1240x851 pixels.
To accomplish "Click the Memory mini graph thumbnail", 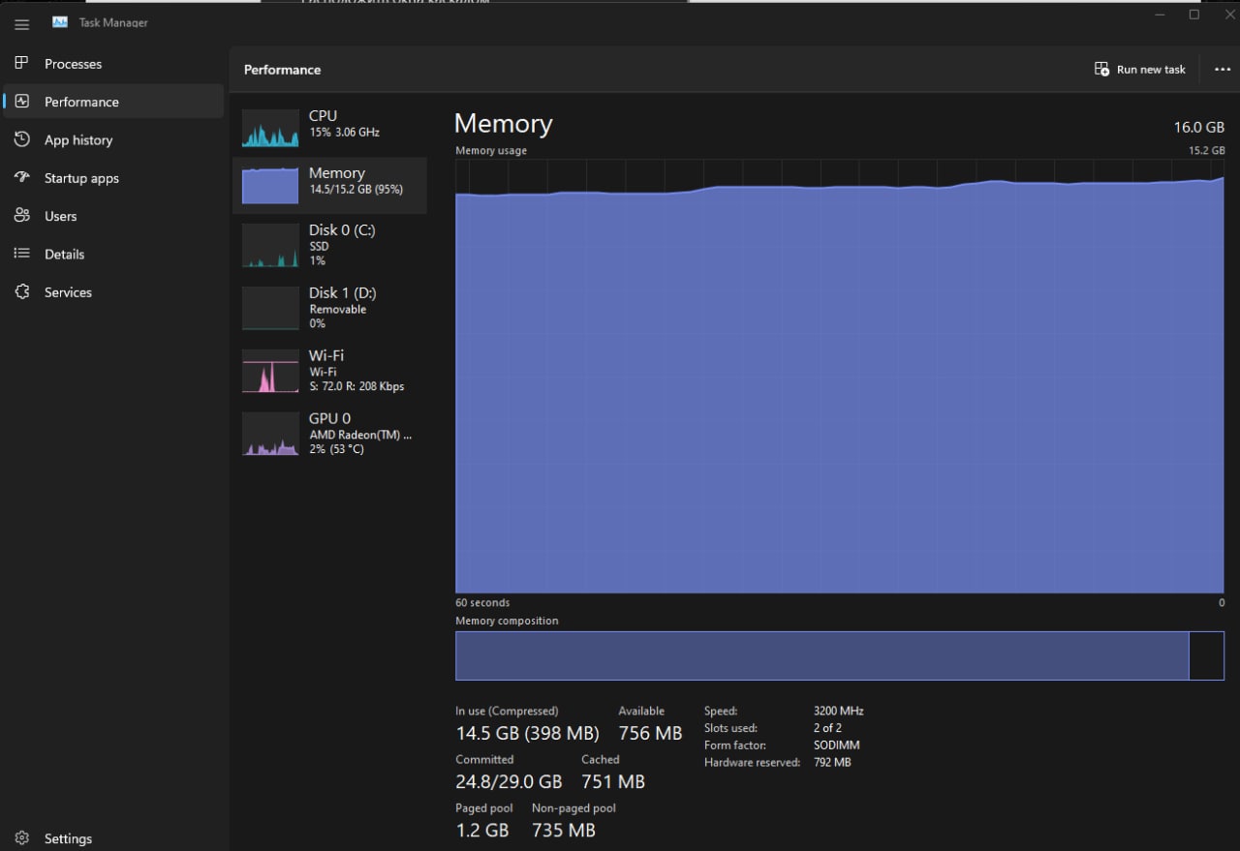I will [x=270, y=185].
